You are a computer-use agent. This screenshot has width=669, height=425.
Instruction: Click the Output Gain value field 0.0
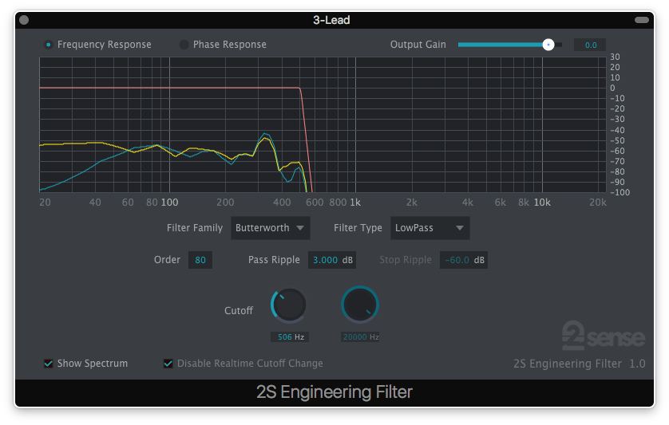(x=590, y=45)
